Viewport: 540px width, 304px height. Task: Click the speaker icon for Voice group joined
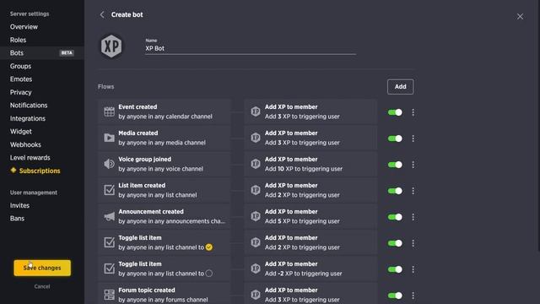[109, 164]
